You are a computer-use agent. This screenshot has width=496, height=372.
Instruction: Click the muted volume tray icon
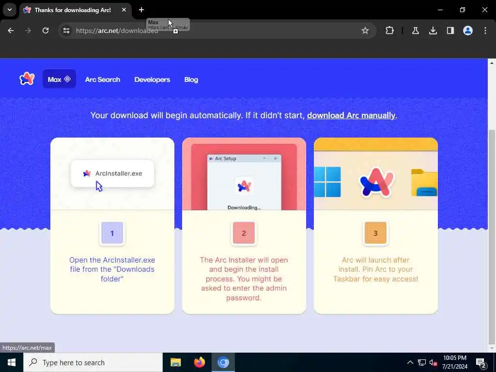(433, 362)
